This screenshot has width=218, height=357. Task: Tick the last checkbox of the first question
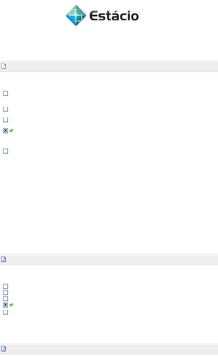point(5,151)
